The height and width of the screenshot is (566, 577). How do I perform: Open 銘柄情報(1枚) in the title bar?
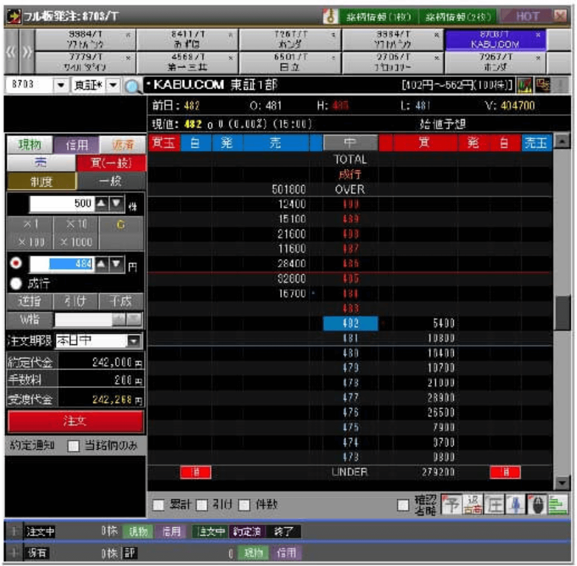pos(379,17)
